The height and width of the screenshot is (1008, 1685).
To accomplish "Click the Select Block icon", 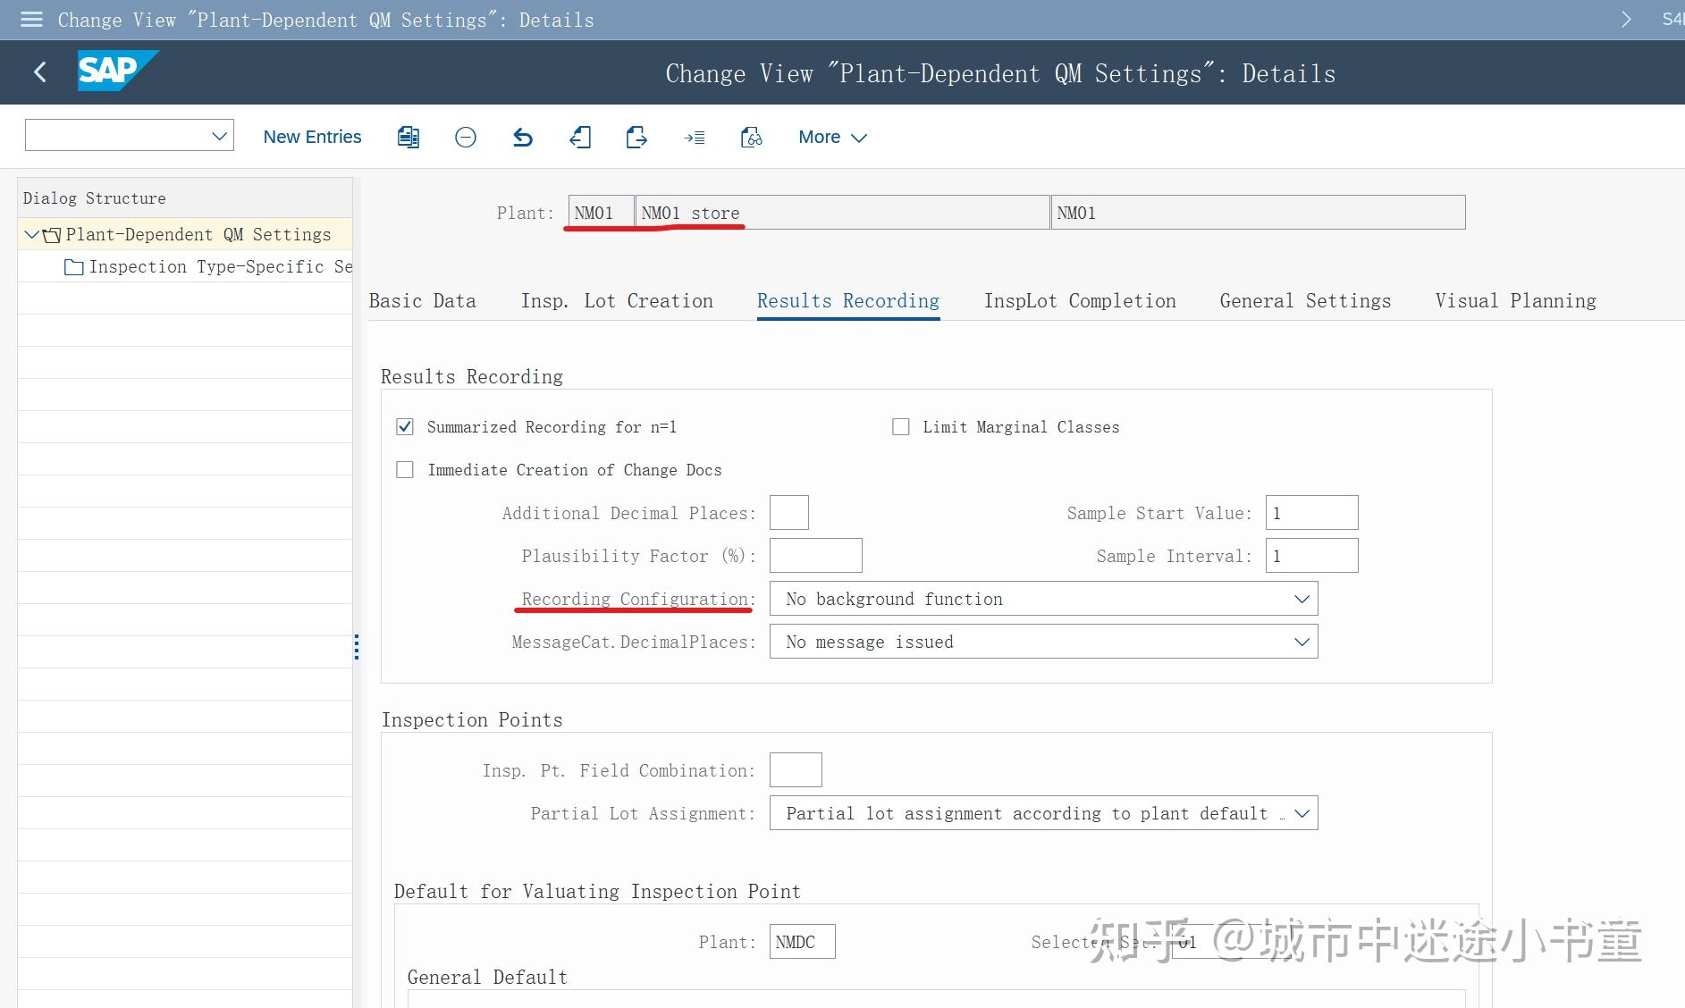I will (695, 137).
